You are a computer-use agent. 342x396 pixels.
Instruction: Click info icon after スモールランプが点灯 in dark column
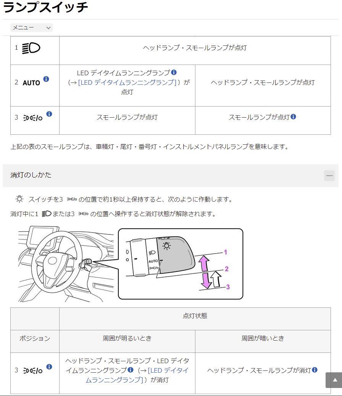tap(293, 116)
